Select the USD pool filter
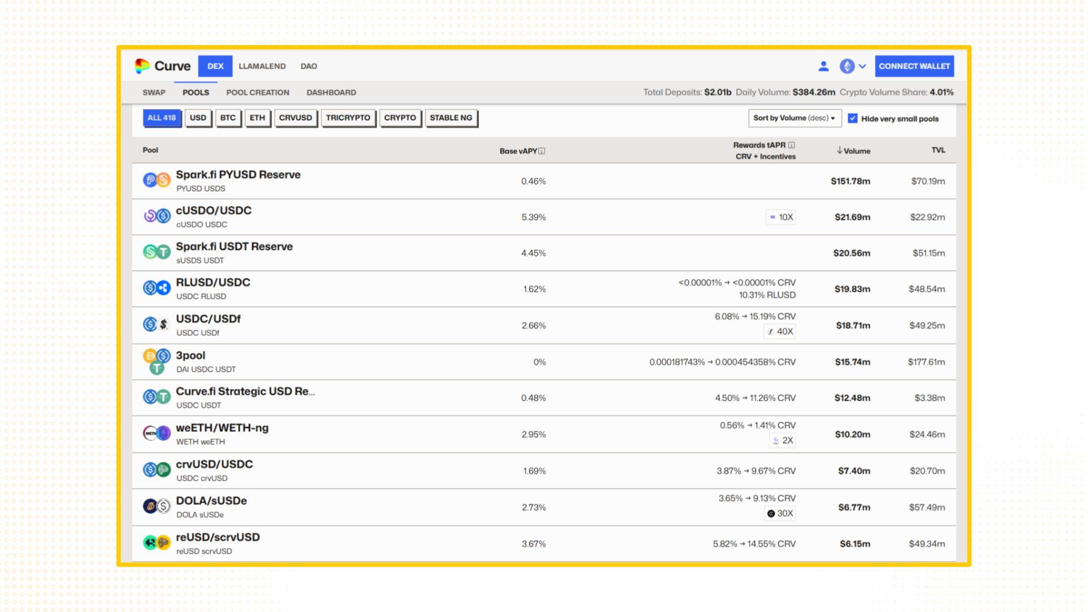Viewport: 1088px width, 612px height. [198, 118]
